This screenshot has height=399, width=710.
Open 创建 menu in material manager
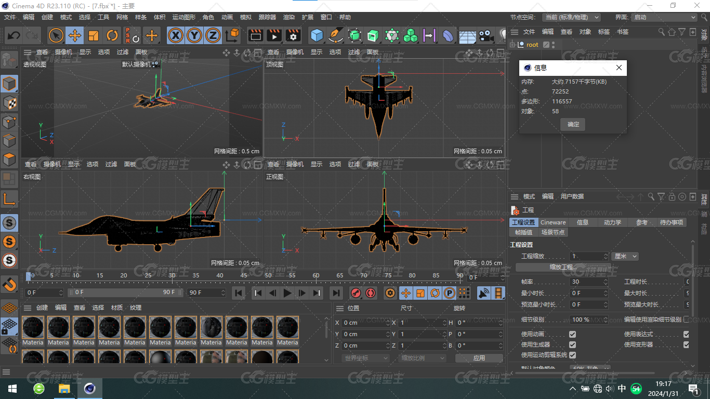42,308
